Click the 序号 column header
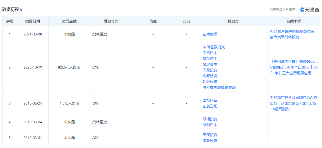Screen dimensions: 322x148 pyautogui.click(x=10, y=21)
